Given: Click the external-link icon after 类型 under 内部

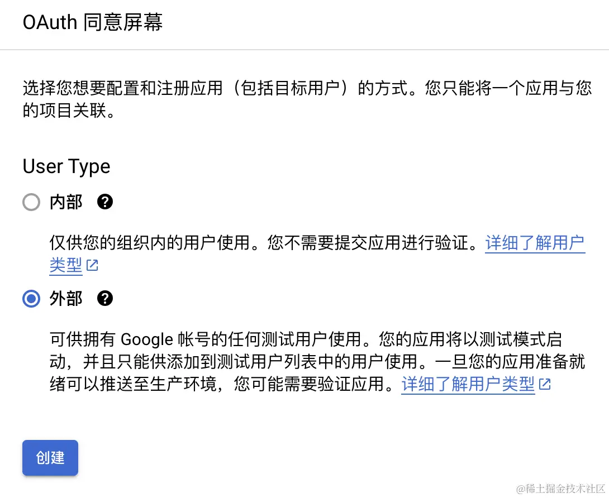Looking at the screenshot, I should [x=93, y=266].
